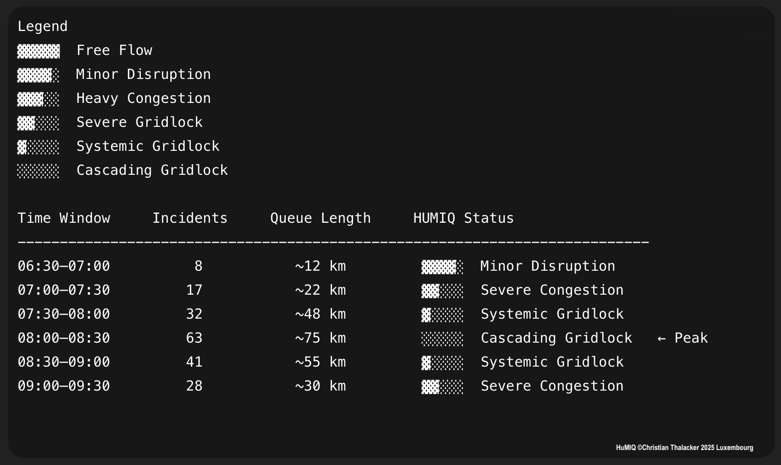Select the Severe Gridlock legend bar

(x=38, y=123)
